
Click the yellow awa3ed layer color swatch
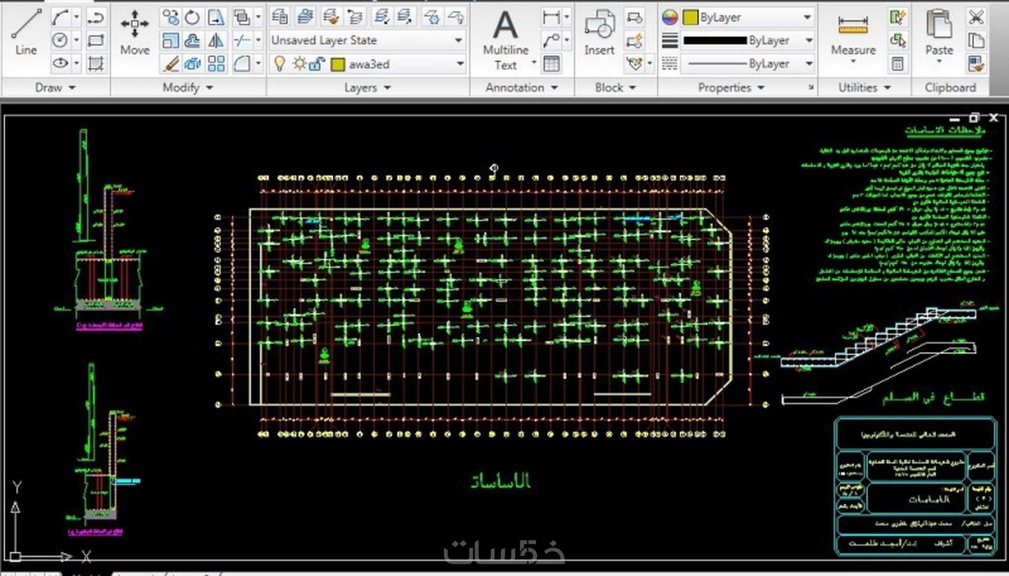click(338, 64)
